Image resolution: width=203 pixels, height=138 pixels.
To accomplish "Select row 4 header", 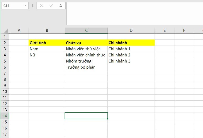I will point(5,55).
